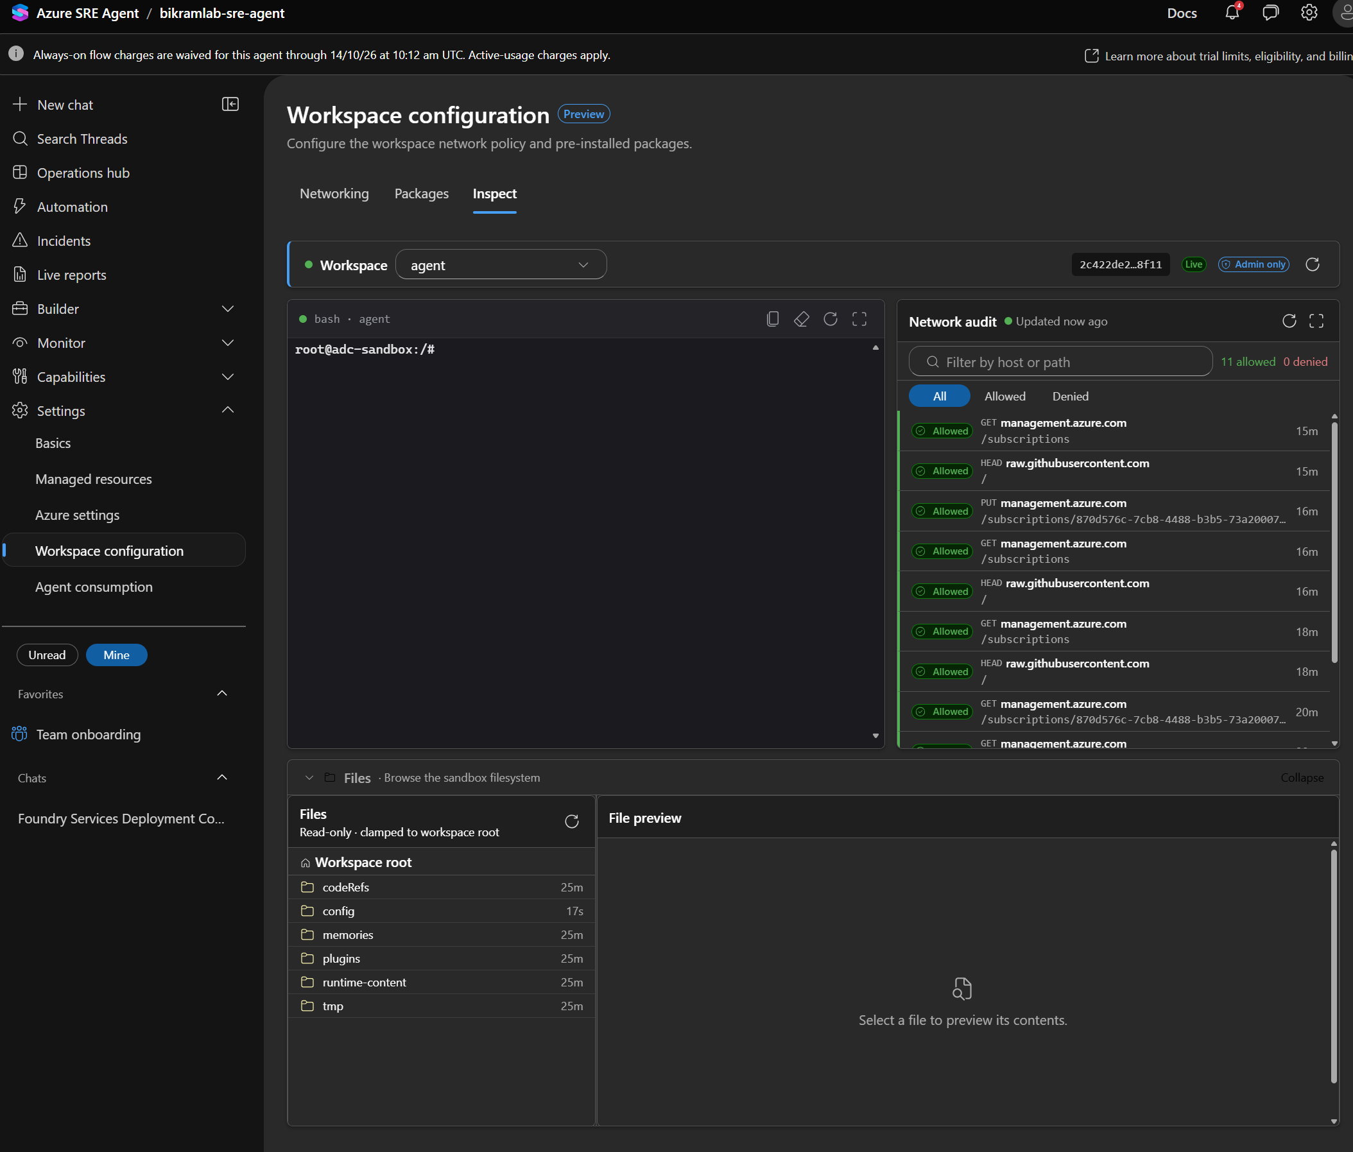Select the All audit filter

939,396
